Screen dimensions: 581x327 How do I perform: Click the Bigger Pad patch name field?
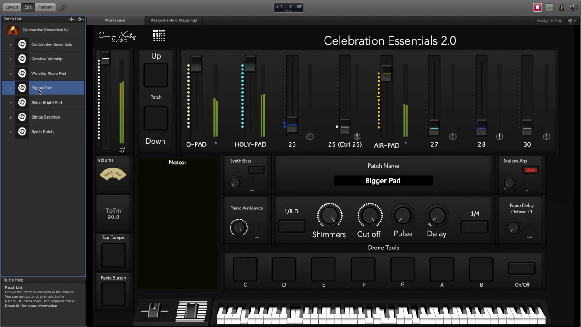tap(383, 181)
